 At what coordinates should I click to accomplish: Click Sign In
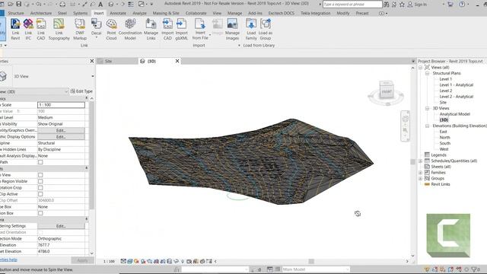point(417,5)
